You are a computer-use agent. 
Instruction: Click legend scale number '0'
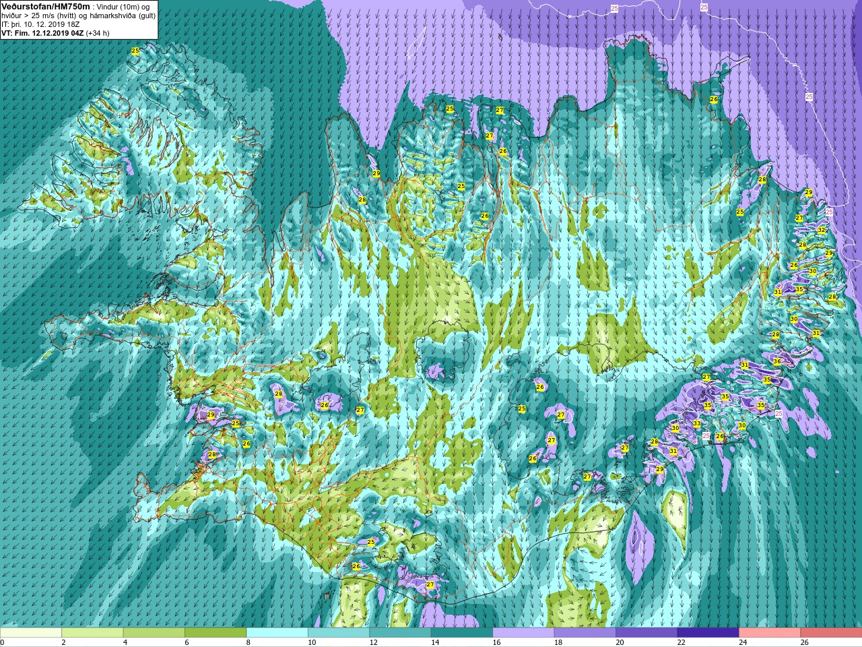pos(2,643)
